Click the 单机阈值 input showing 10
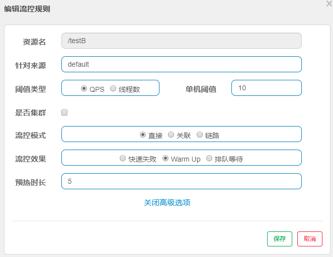This screenshot has width=333, height=257. pos(266,88)
